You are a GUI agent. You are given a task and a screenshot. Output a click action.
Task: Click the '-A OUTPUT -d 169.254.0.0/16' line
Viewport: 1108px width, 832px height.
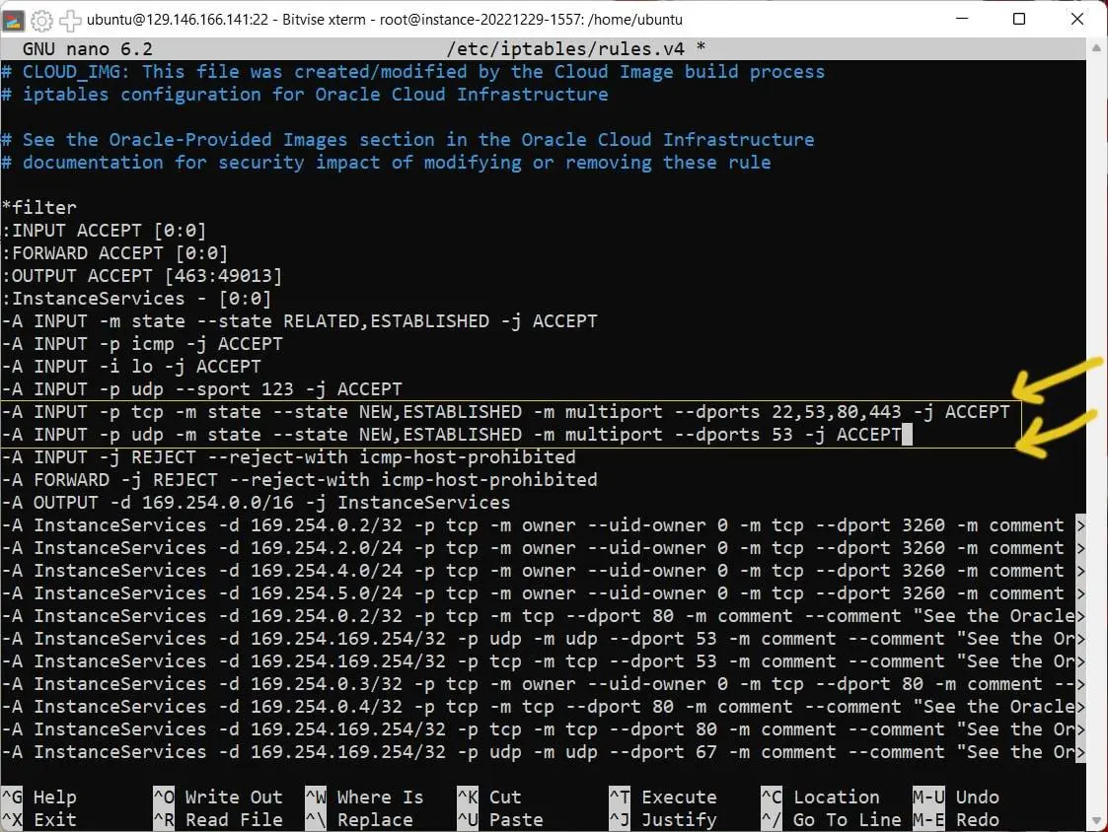click(256, 502)
